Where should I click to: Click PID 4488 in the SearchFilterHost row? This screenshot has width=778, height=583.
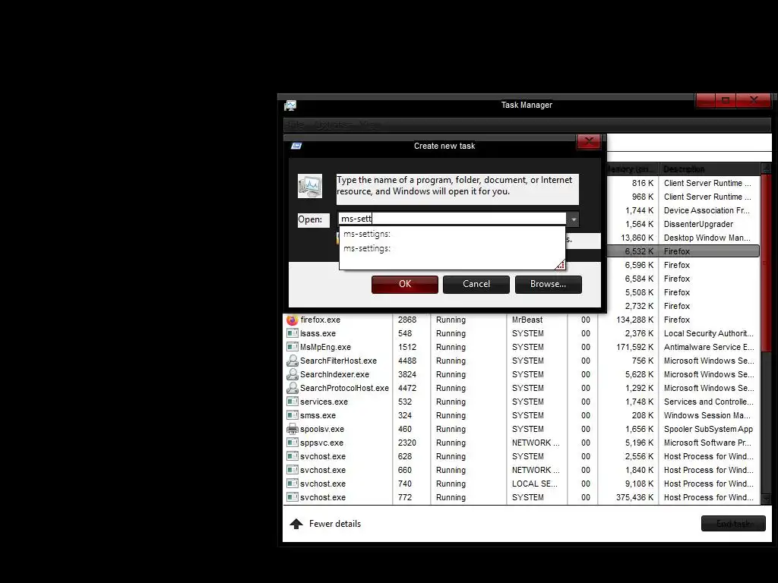click(407, 361)
